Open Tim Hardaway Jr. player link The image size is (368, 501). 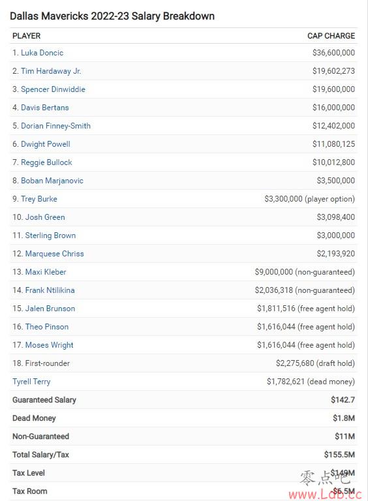[51, 71]
